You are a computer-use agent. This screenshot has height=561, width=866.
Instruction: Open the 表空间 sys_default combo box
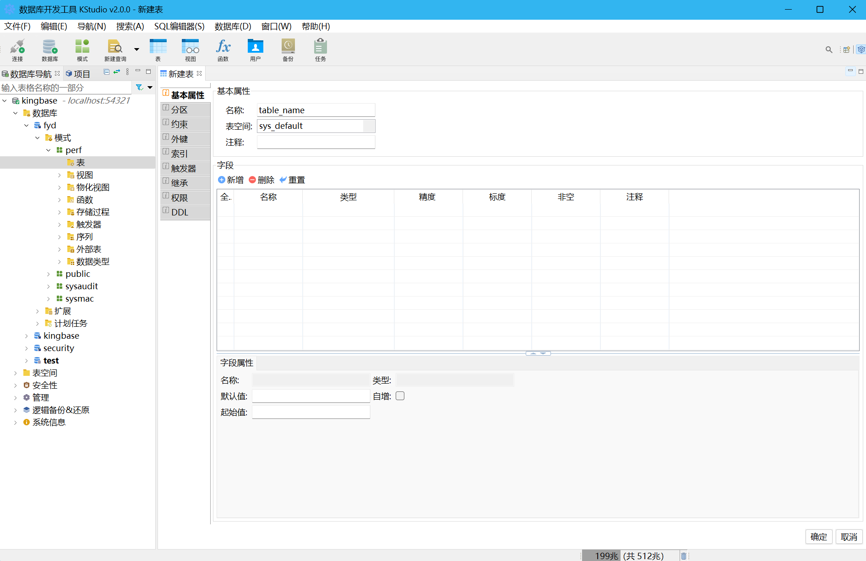click(x=316, y=126)
